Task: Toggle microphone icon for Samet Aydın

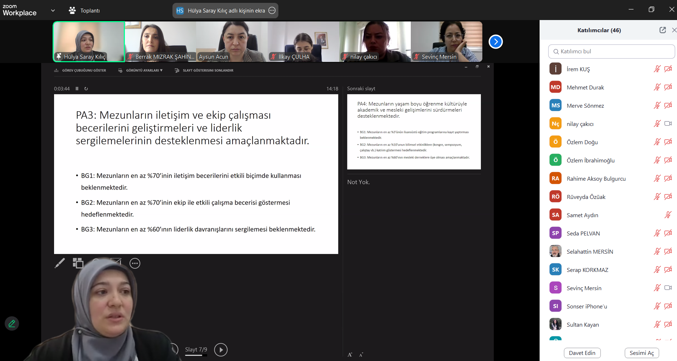Action: coord(668,215)
